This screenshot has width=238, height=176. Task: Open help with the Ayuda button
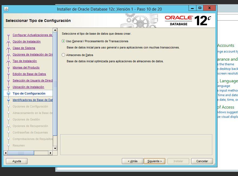pos(17,161)
